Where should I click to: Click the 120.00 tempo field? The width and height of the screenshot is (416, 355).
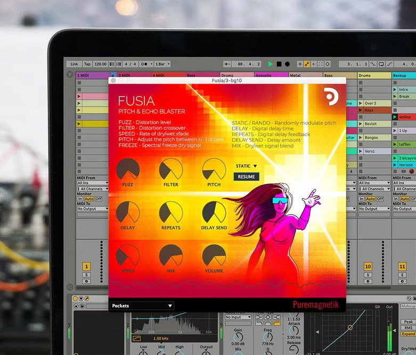click(x=100, y=64)
